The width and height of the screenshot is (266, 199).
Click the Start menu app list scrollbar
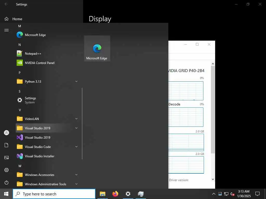[82, 124]
